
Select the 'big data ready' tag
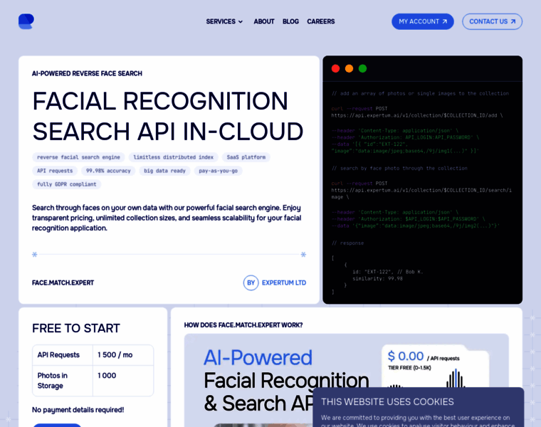pos(164,171)
